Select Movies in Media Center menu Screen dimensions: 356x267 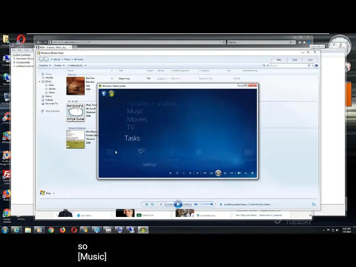click(137, 120)
